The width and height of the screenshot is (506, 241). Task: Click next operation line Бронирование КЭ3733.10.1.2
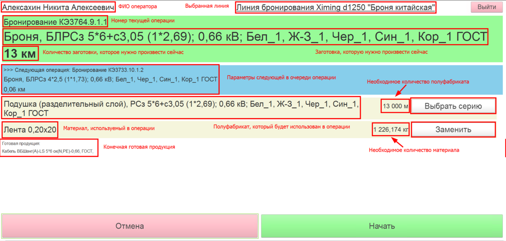(74, 69)
